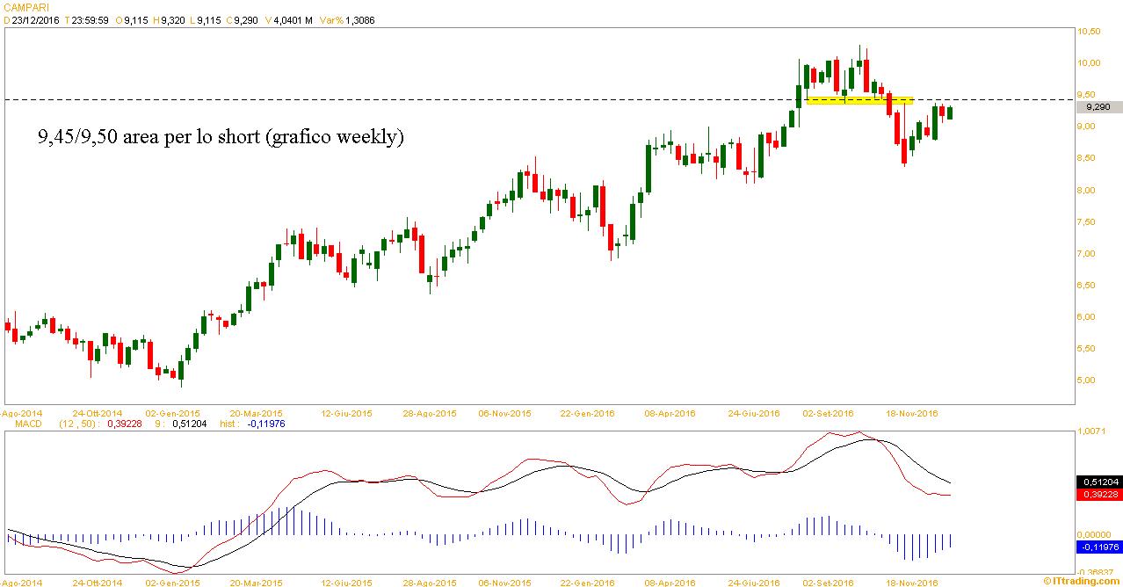Image resolution: width=1123 pixels, height=587 pixels.
Task: Click the short area annotation text
Action: tap(221, 137)
